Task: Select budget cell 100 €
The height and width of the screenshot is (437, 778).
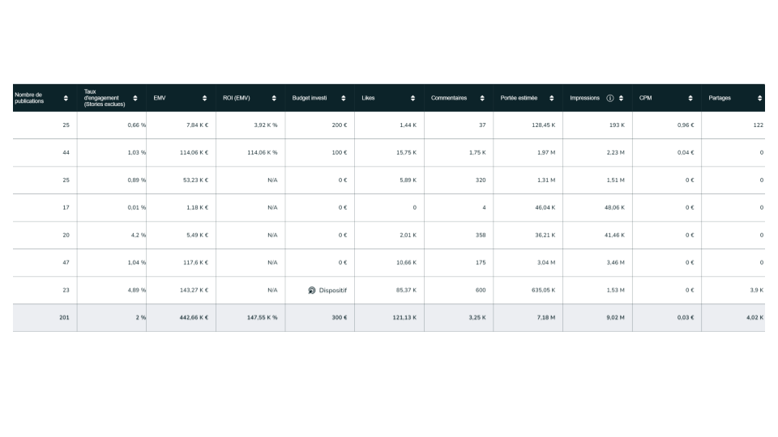Action: (340, 153)
